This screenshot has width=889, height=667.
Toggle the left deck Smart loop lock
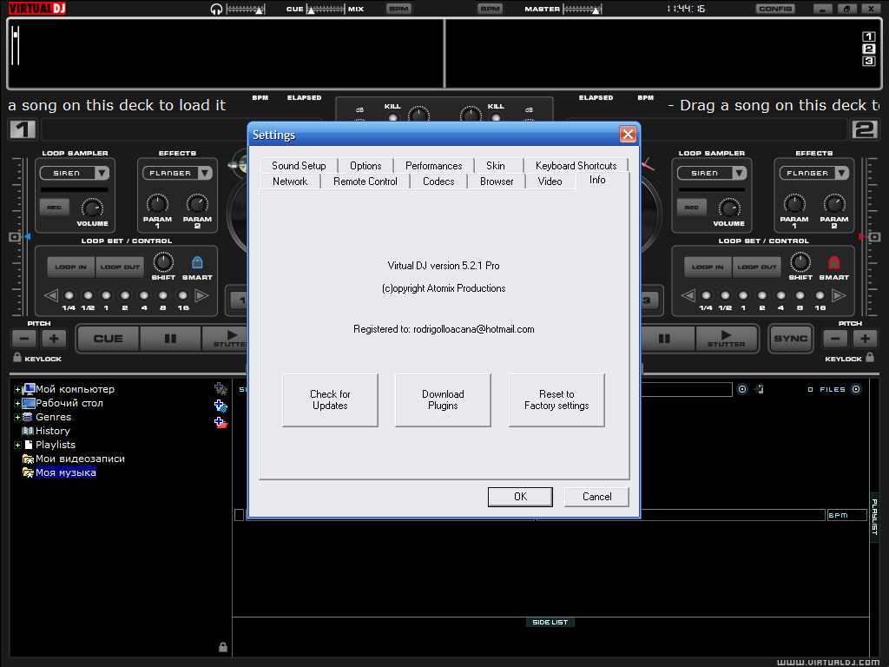click(x=197, y=262)
